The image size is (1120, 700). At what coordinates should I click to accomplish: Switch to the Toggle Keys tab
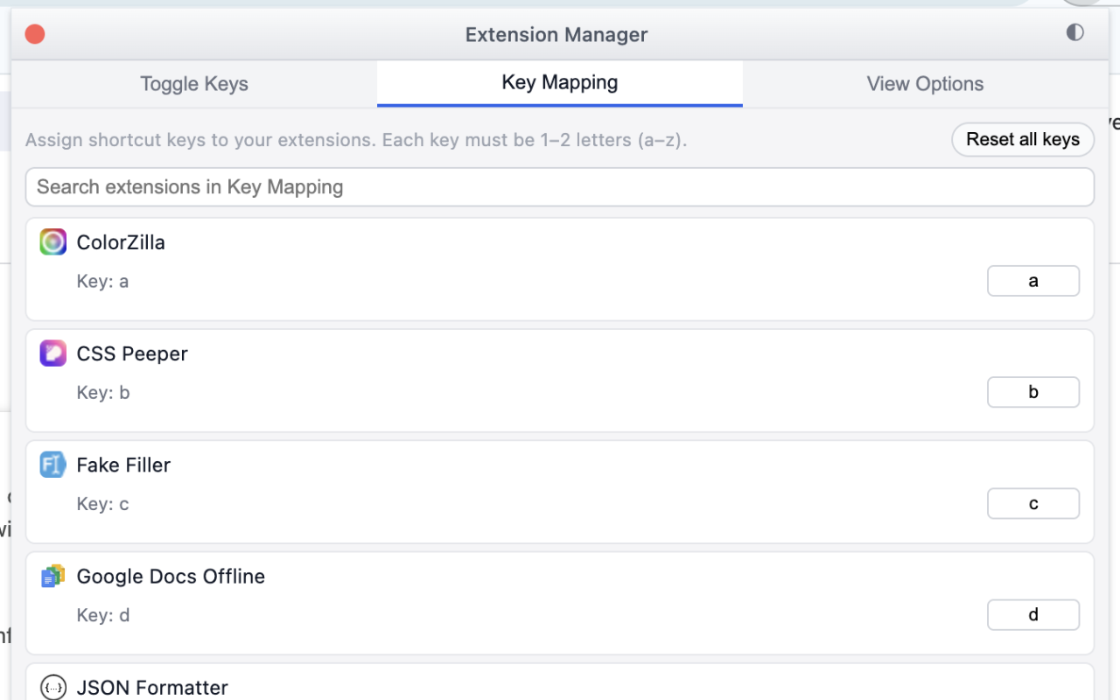tap(194, 84)
